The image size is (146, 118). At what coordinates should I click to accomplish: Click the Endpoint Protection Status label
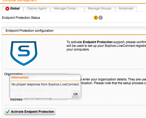21,18
